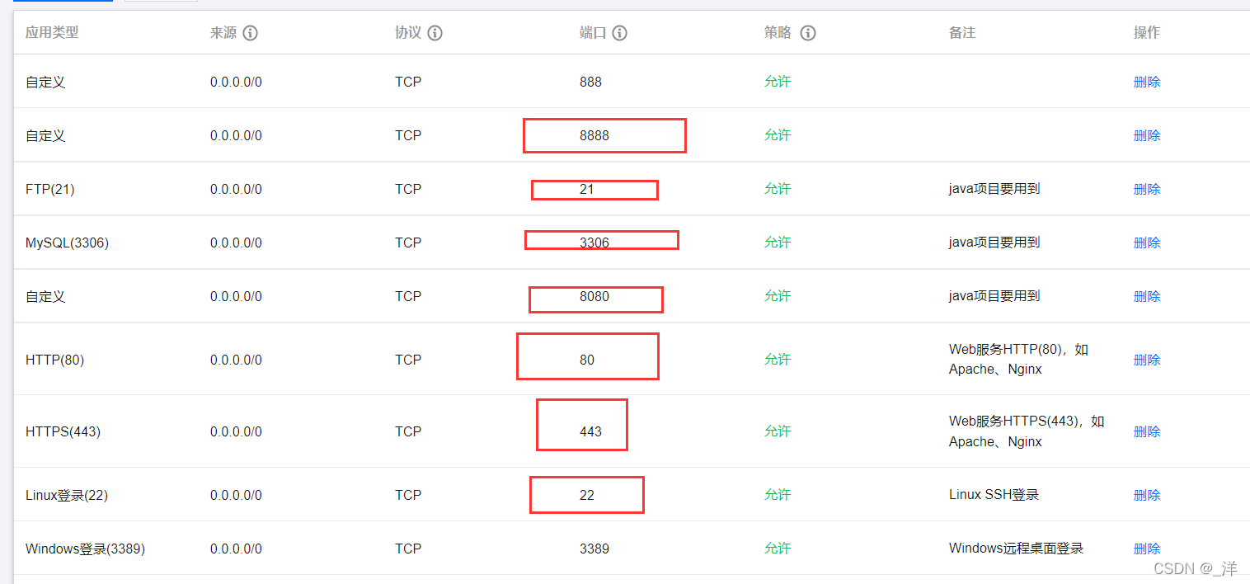Click the 应用类型 column header
The height and width of the screenshot is (584, 1250).
(x=52, y=32)
